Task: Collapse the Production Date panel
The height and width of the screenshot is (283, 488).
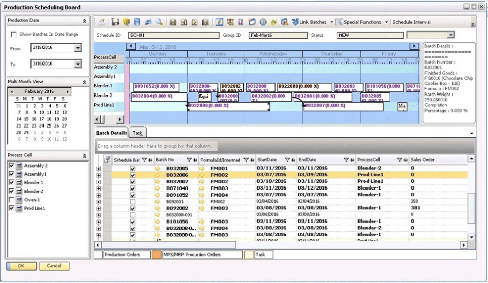Action: point(85,21)
